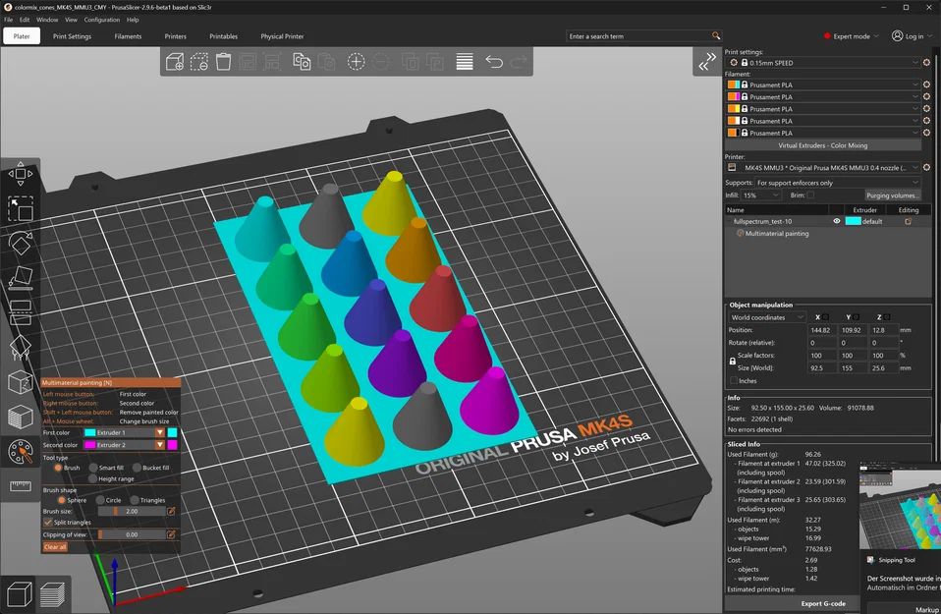The height and width of the screenshot is (614, 941).
Task: Open the Configuration menu
Action: tap(102, 20)
